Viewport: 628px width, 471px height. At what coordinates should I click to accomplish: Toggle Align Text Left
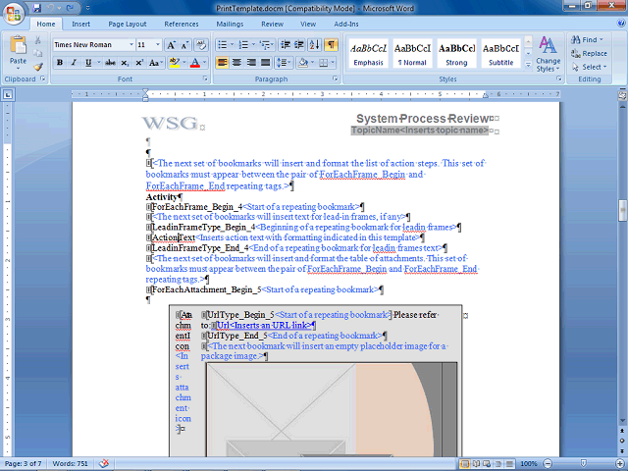[x=223, y=63]
